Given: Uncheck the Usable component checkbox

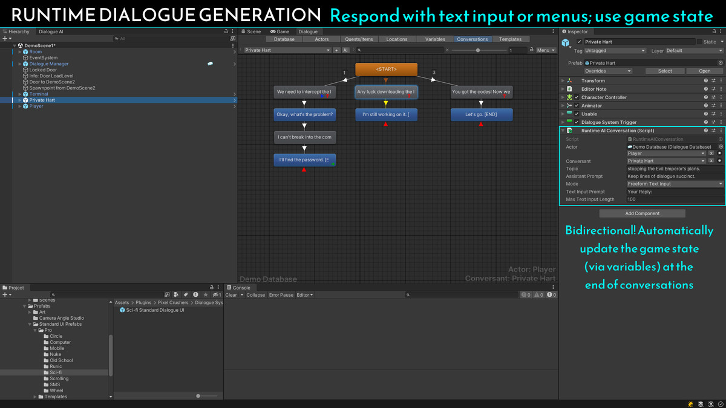Looking at the screenshot, I should (x=577, y=114).
